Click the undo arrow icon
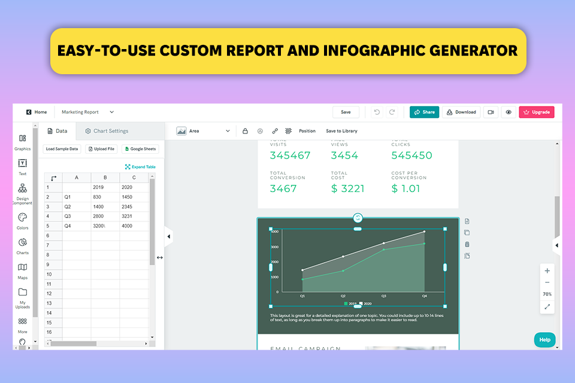This screenshot has height=383, width=575. 377,112
